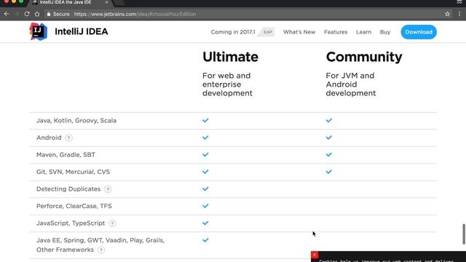
Task: Open help icon beside JavaScript, TypeScript
Action: [112, 223]
